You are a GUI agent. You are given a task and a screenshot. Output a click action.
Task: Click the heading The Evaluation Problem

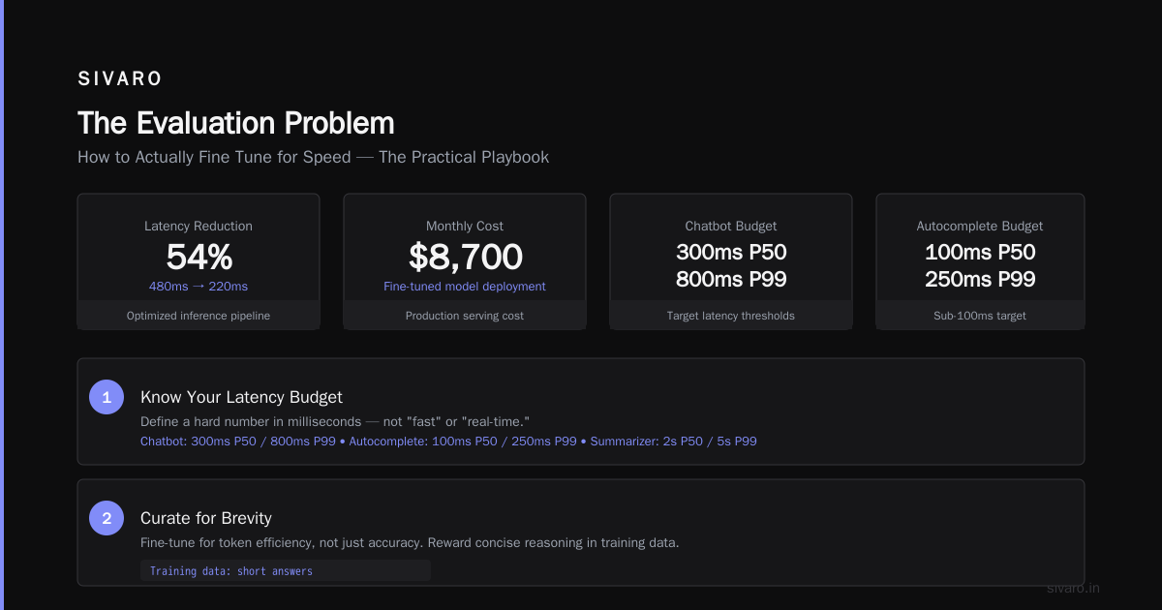point(236,123)
